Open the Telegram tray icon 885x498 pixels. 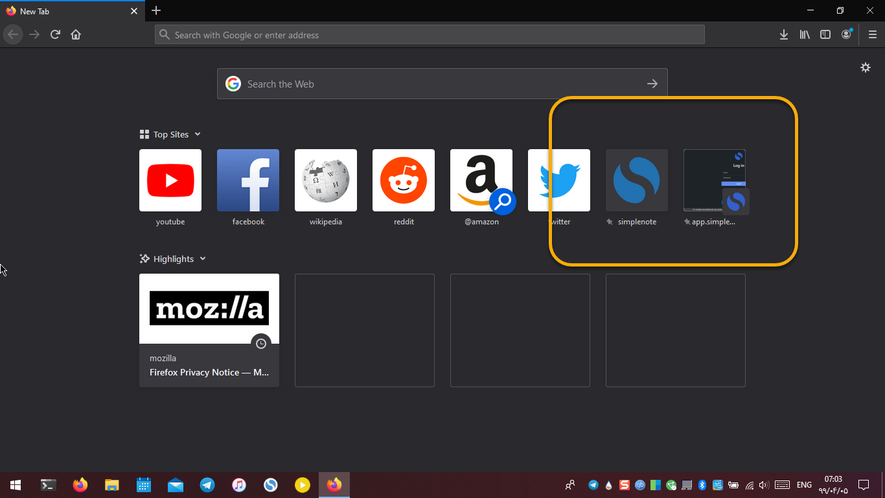[x=593, y=484]
